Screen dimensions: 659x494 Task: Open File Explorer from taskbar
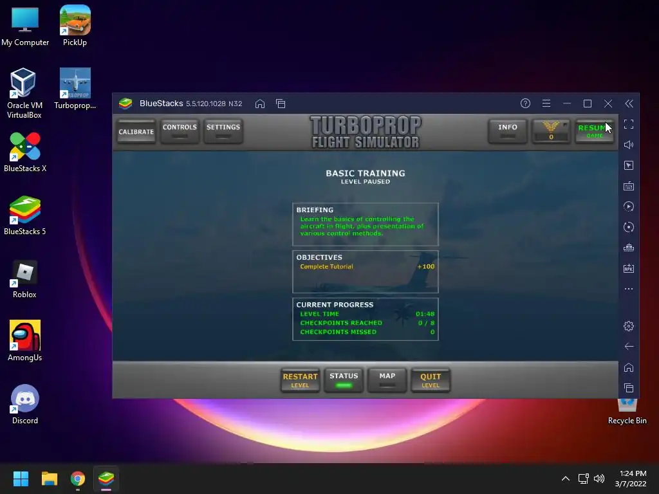49,479
